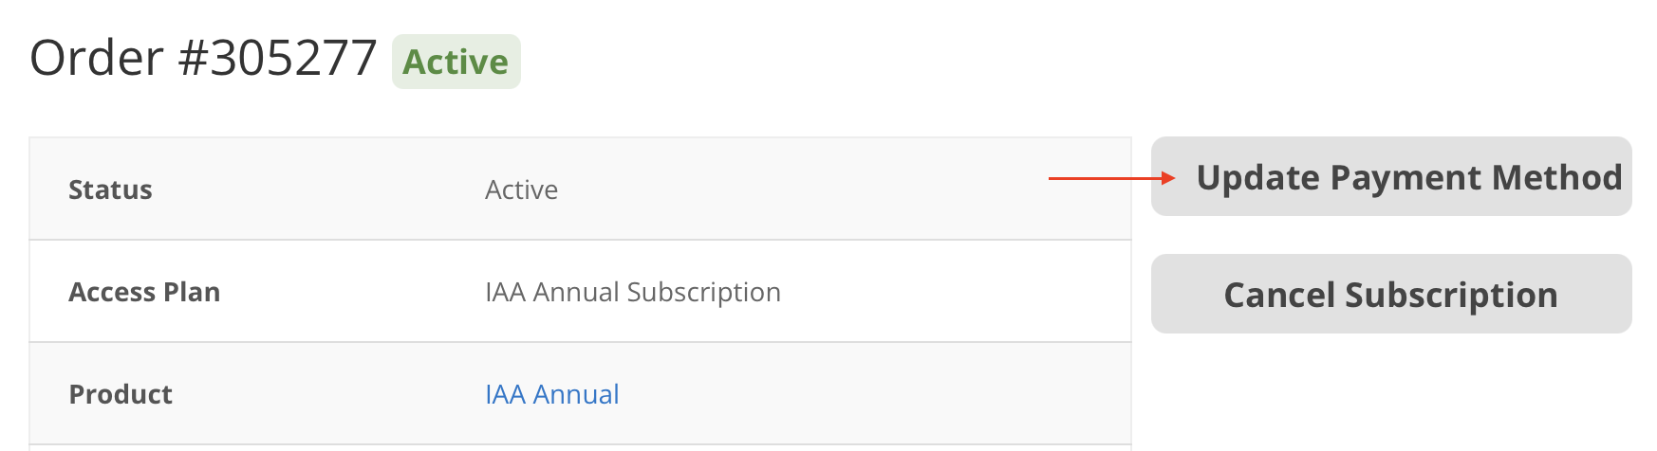1657x451 pixels.
Task: Open the IAA Annual product link
Action: (x=551, y=394)
